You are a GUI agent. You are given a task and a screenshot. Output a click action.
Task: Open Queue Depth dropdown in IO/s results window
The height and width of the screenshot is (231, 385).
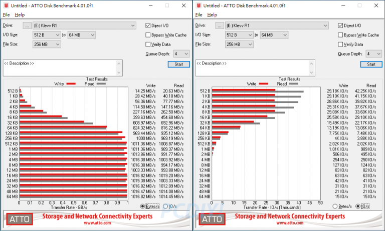(x=373, y=53)
